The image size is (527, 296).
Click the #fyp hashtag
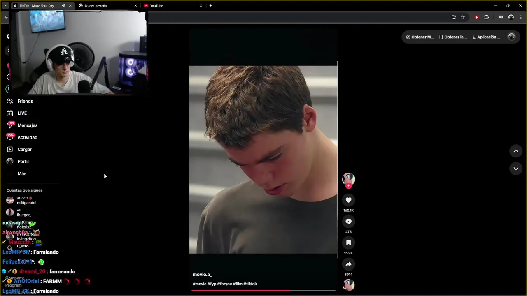pyautogui.click(x=212, y=284)
